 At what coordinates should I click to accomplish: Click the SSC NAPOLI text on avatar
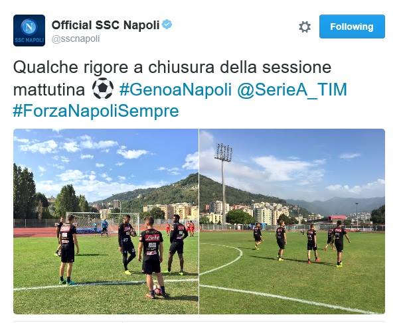pos(29,40)
